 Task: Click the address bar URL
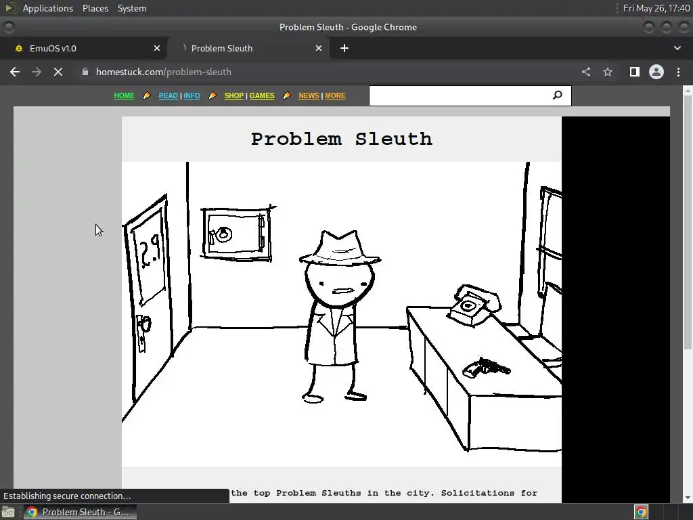click(x=164, y=72)
